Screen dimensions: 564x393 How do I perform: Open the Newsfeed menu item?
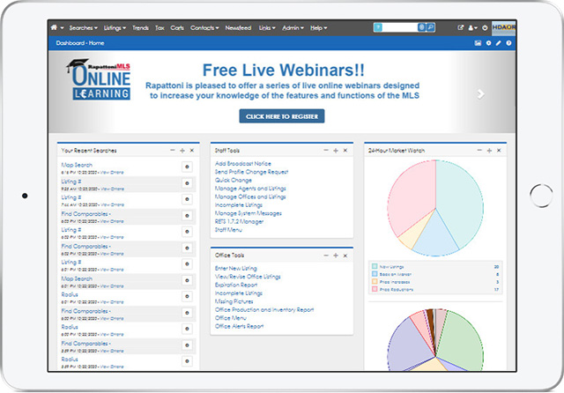click(238, 28)
